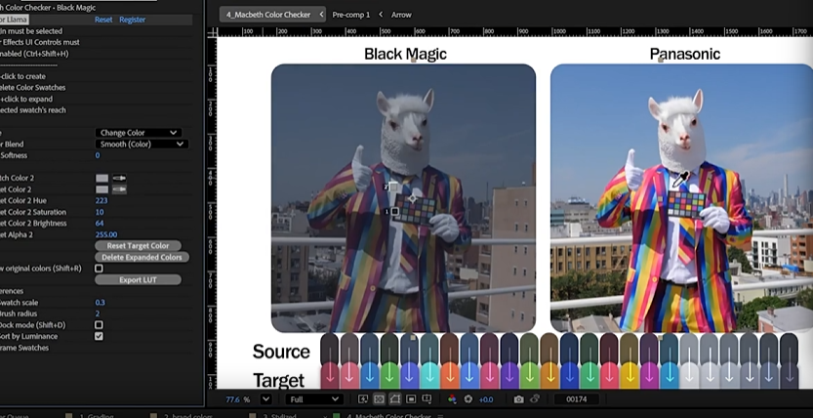Image resolution: width=813 pixels, height=418 pixels.
Task: Open the Change Color mode dropdown
Action: (x=138, y=133)
